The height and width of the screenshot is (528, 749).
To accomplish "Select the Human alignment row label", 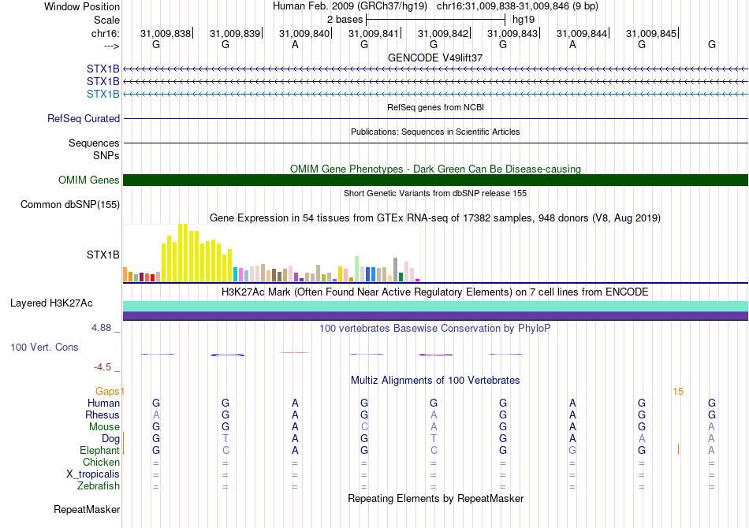I will [103, 403].
